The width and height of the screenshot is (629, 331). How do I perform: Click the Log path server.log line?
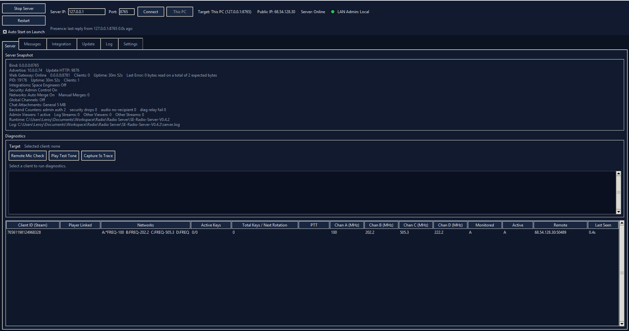(x=94, y=125)
